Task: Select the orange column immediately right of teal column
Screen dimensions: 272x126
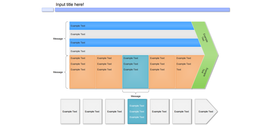Action: 162,72
